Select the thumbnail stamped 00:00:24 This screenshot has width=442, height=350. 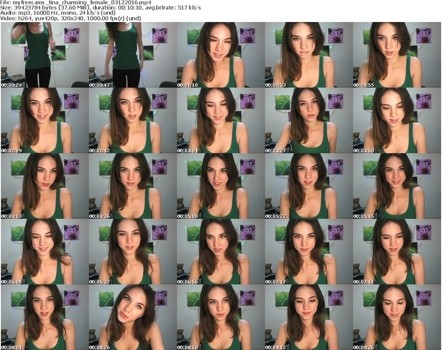tap(45, 55)
